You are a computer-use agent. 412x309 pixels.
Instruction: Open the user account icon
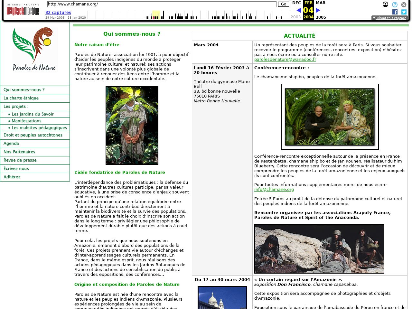385,5
